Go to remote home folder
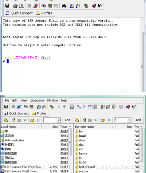 click(x=84, y=120)
